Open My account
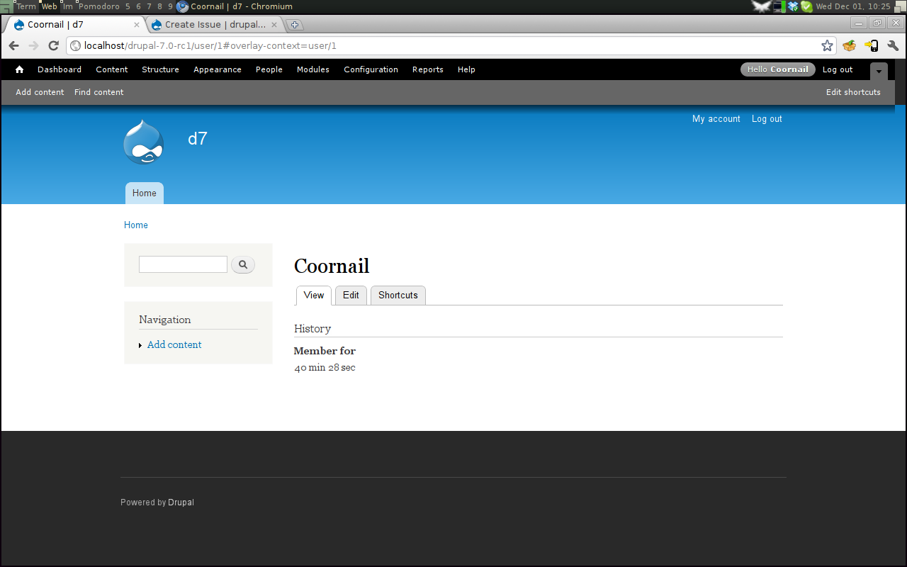 pyautogui.click(x=716, y=118)
